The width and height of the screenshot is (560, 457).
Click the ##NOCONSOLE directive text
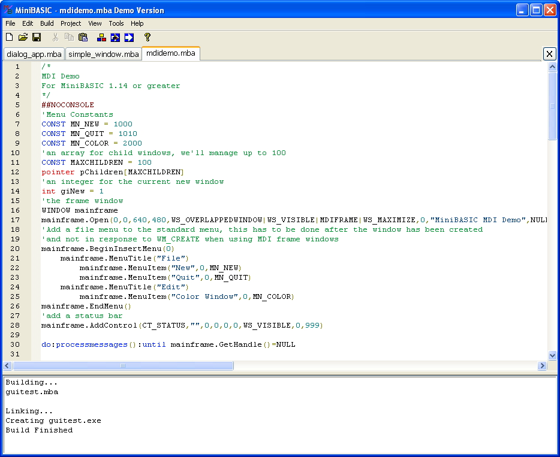(68, 105)
